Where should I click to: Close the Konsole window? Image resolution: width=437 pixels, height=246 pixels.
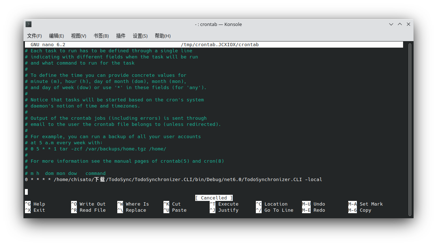(x=408, y=24)
